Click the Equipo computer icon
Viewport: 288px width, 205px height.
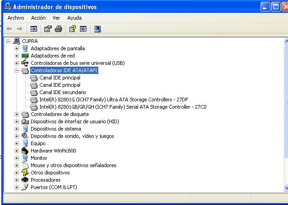25,143
